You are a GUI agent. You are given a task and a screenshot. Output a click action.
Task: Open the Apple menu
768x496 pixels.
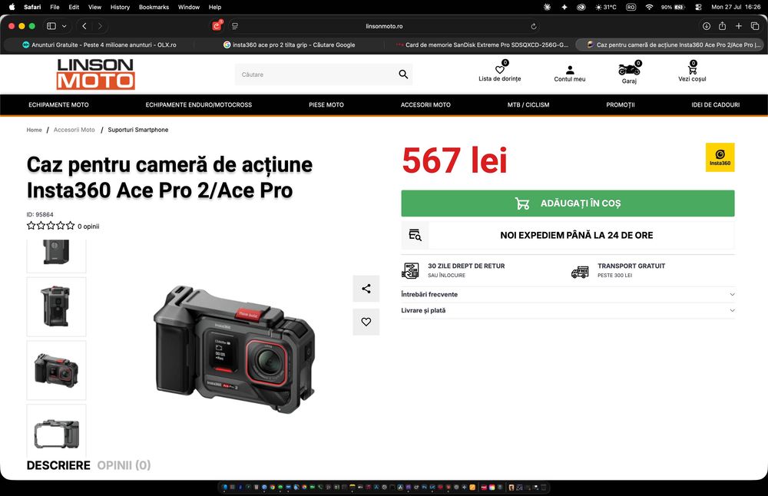point(12,7)
